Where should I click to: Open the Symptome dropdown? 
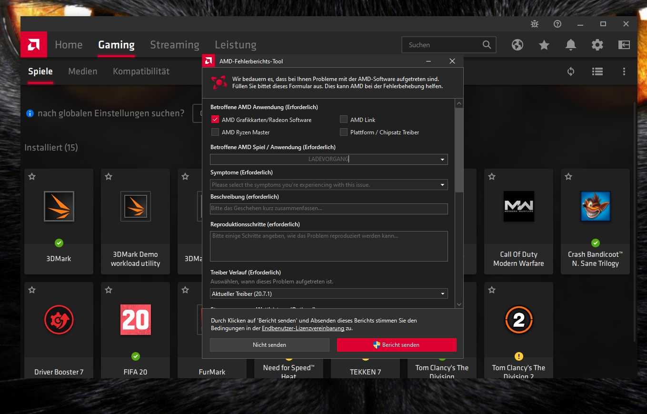(x=329, y=184)
